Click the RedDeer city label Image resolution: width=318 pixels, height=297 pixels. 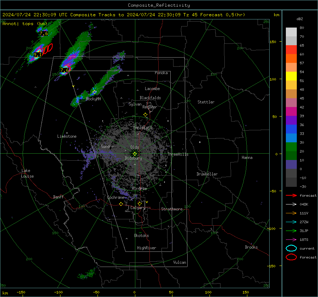point(150,107)
